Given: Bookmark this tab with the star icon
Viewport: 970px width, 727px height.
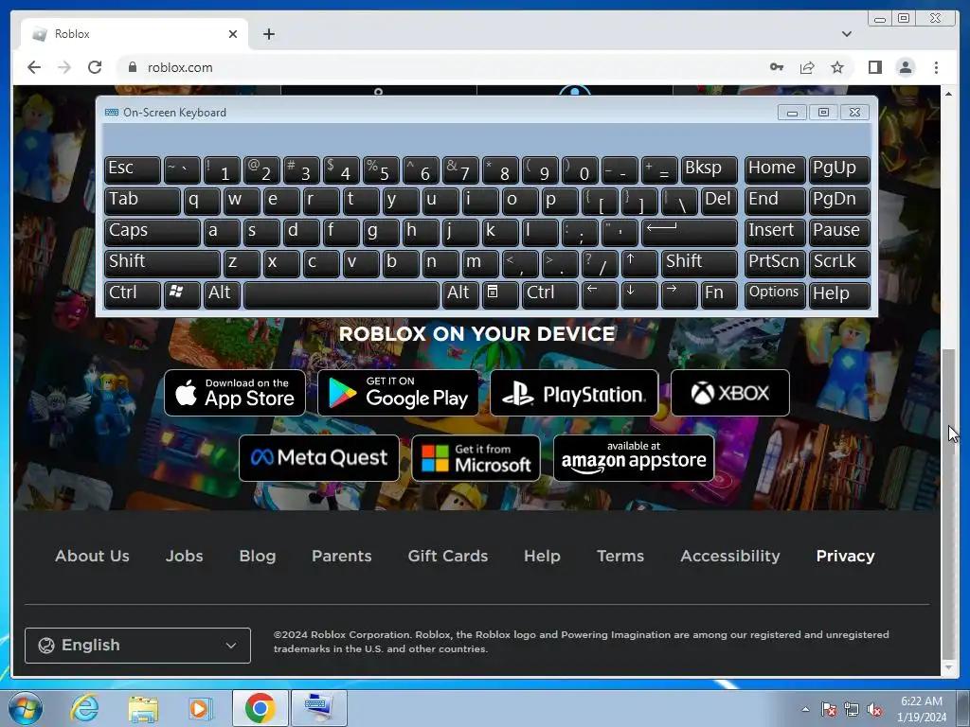Looking at the screenshot, I should click(x=837, y=67).
